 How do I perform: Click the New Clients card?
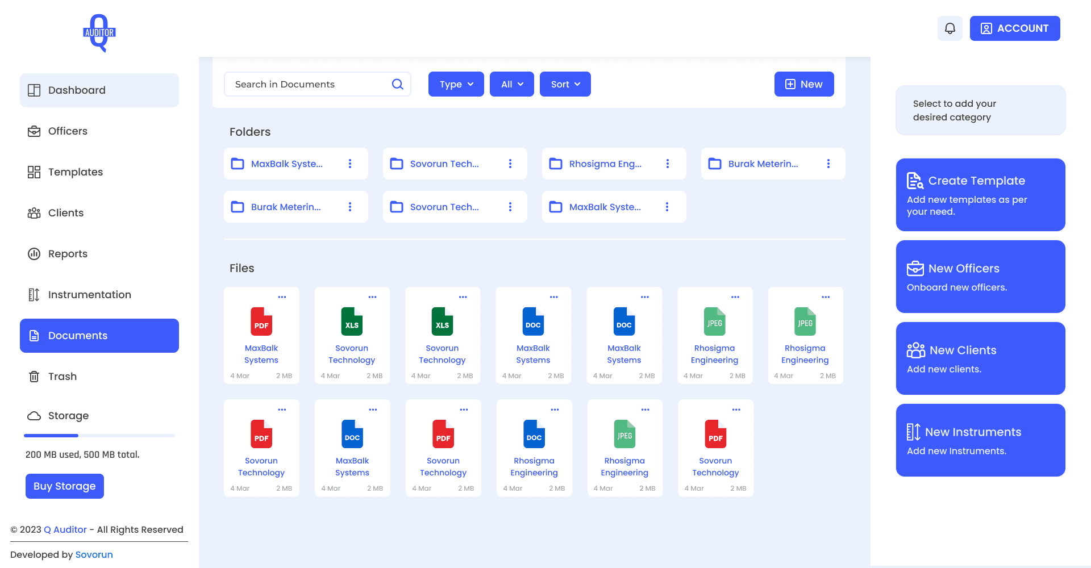pyautogui.click(x=981, y=358)
